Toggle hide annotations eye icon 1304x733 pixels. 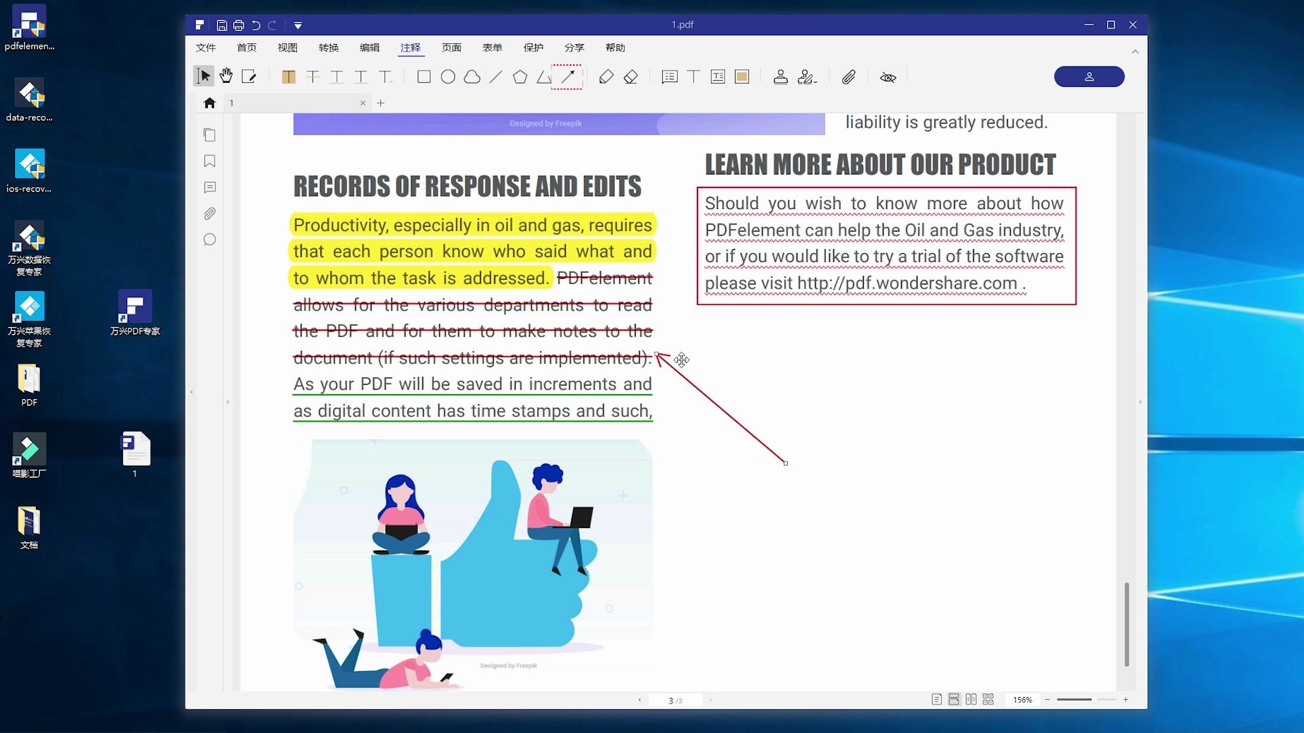pyautogui.click(x=888, y=77)
